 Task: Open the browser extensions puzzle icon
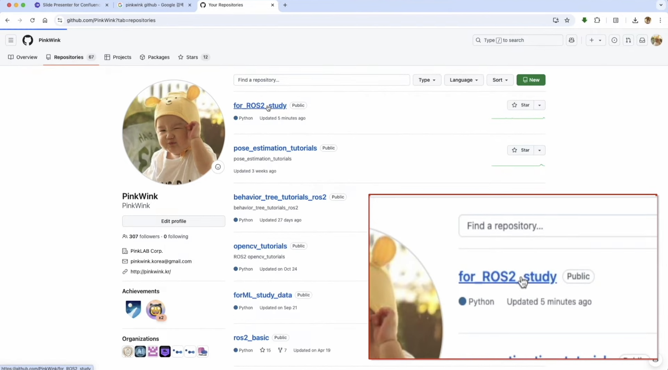coord(597,20)
